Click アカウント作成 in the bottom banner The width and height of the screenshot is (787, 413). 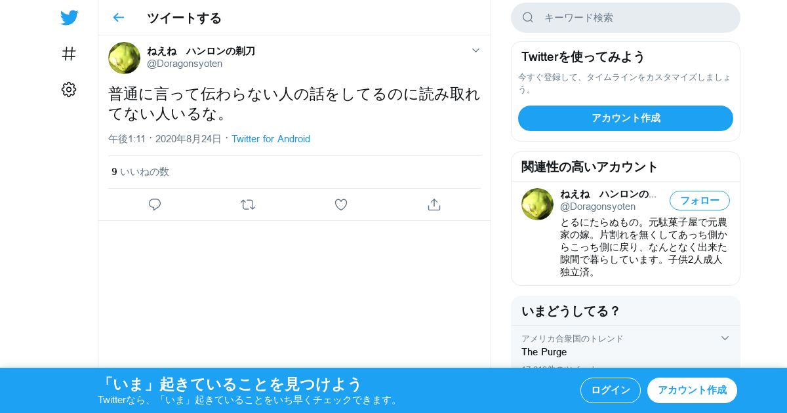pyautogui.click(x=692, y=390)
